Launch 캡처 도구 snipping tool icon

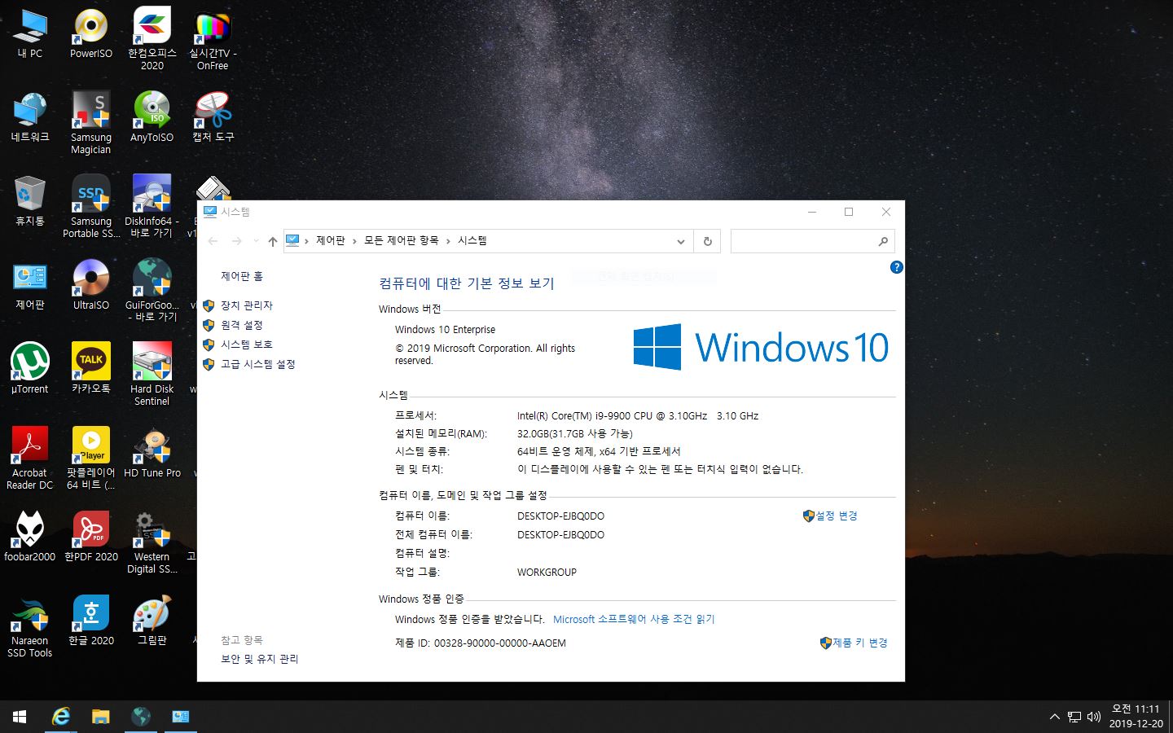click(x=213, y=118)
